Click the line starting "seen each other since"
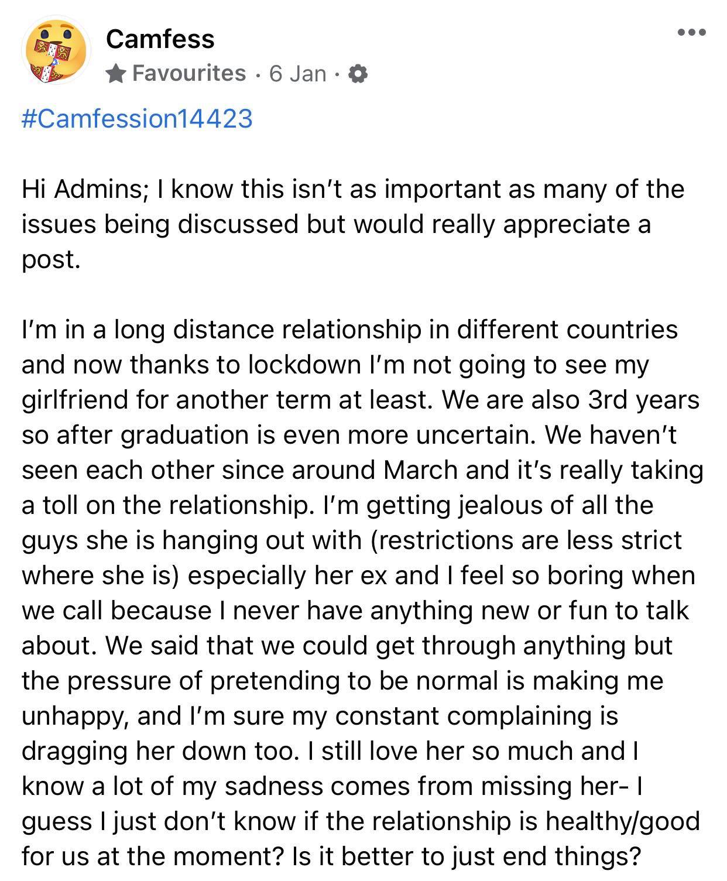 click(362, 470)
